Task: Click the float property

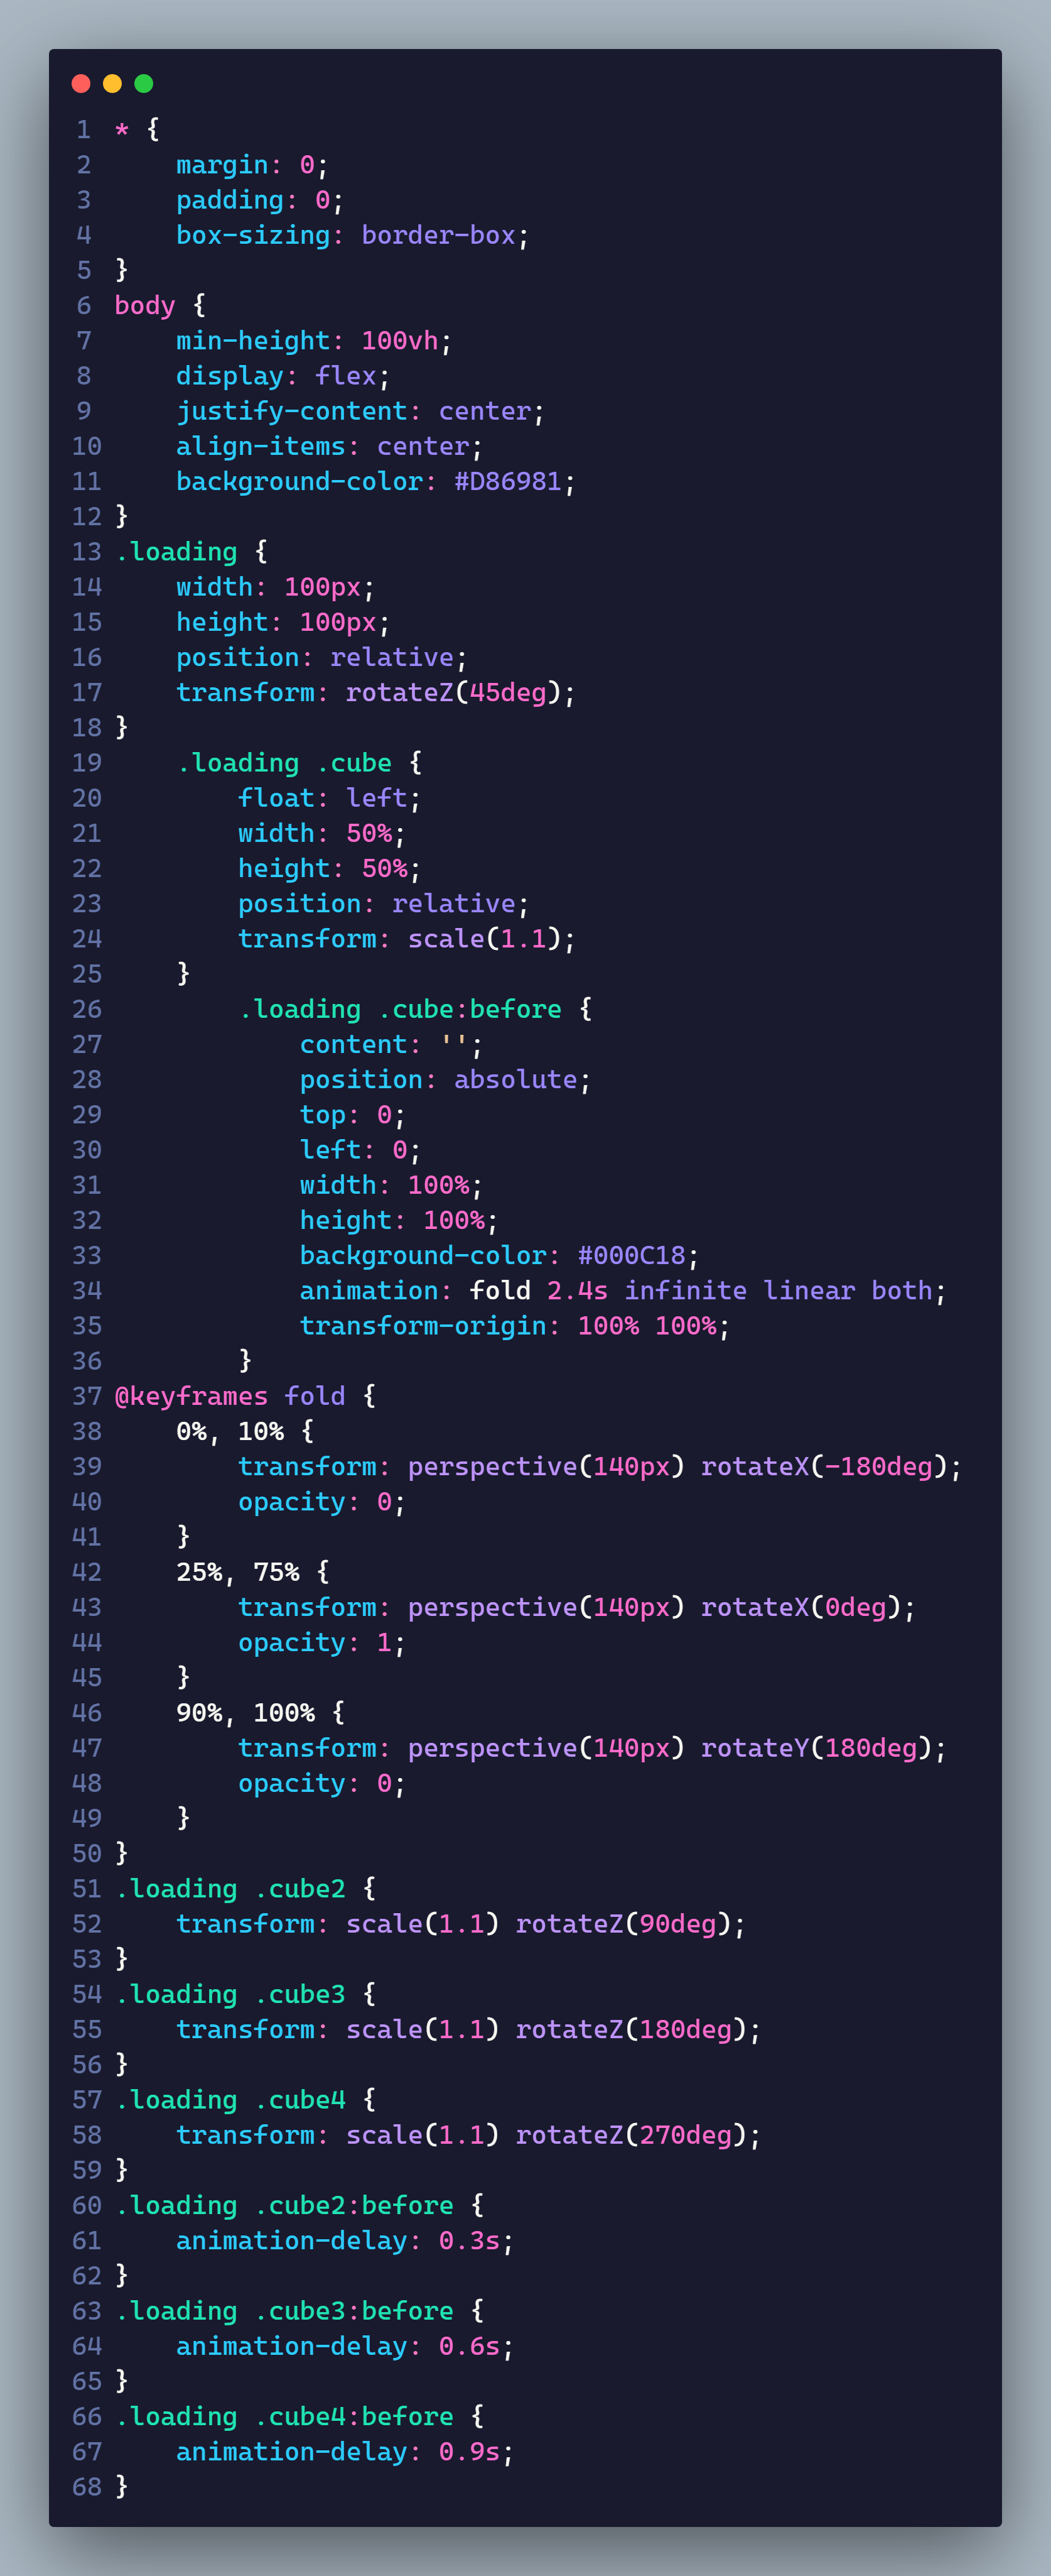Action: pyautogui.click(x=276, y=798)
